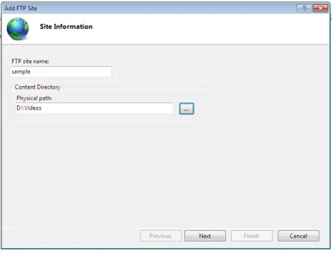This screenshot has height=254, width=334.
Task: Click the Next button
Action: (x=205, y=236)
